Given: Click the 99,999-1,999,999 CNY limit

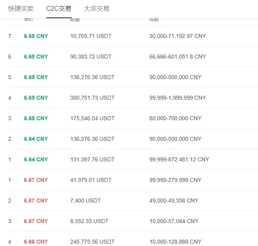Looking at the screenshot, I should [x=178, y=98].
